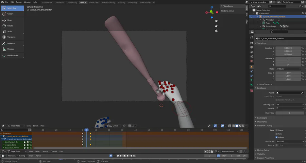Toggle Collection 1 exclude checkbox
Image resolution: width=306 pixels, height=163 pixels.
coord(303,14)
